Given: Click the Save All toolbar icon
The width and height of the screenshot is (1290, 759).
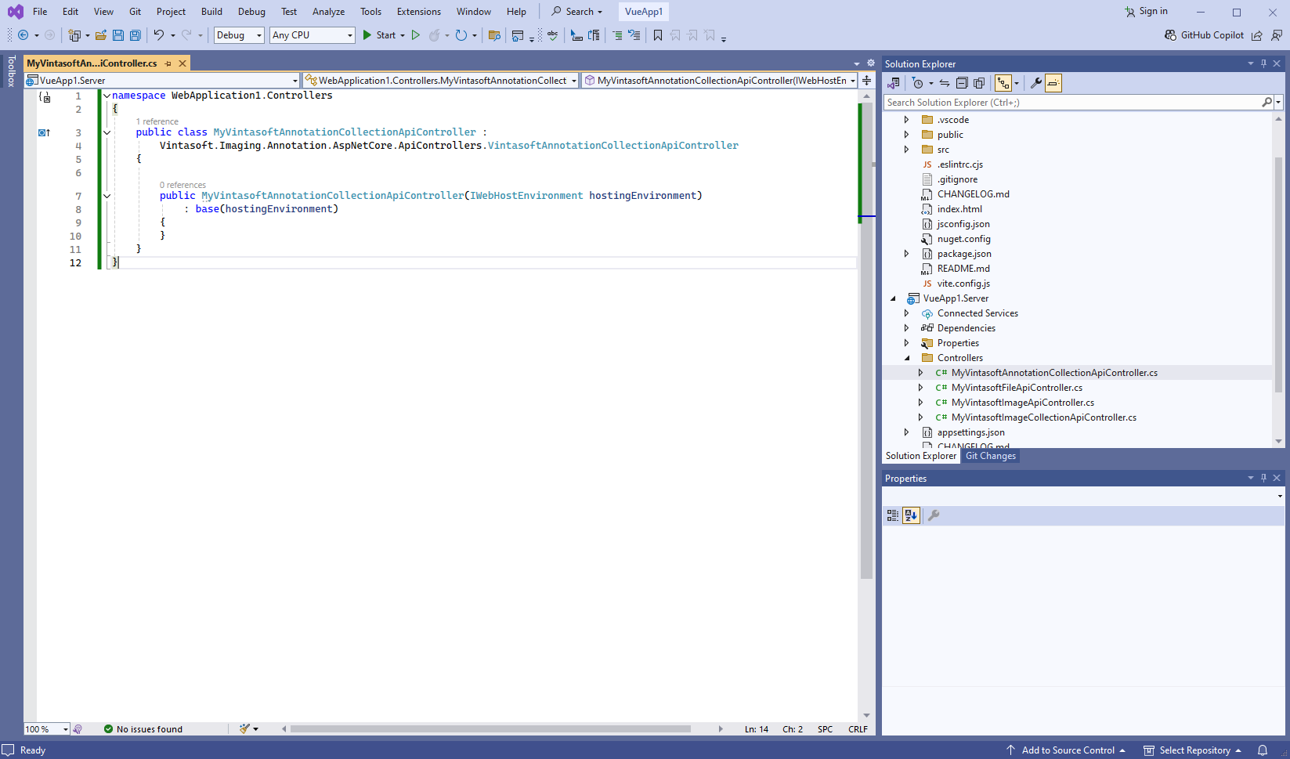Looking at the screenshot, I should (x=135, y=35).
